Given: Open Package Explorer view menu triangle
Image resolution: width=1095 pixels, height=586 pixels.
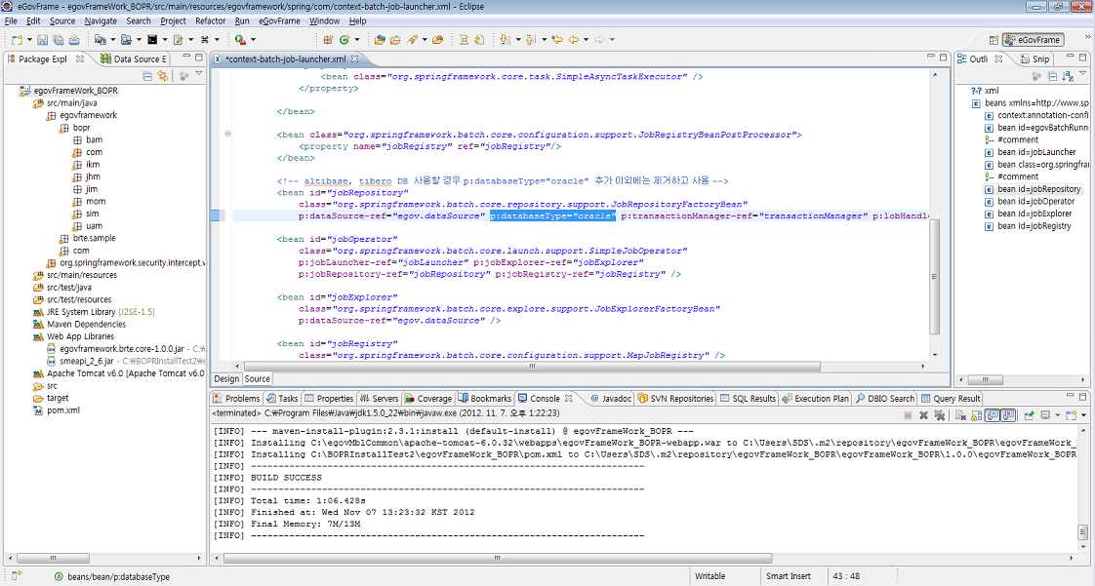Looking at the screenshot, I should click(x=199, y=75).
